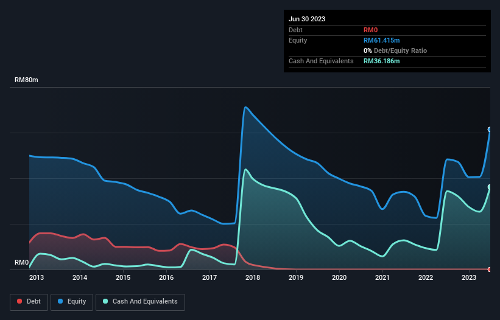Click the Debt value RM0 in tooltip
The image size is (500, 320).
(370, 30)
